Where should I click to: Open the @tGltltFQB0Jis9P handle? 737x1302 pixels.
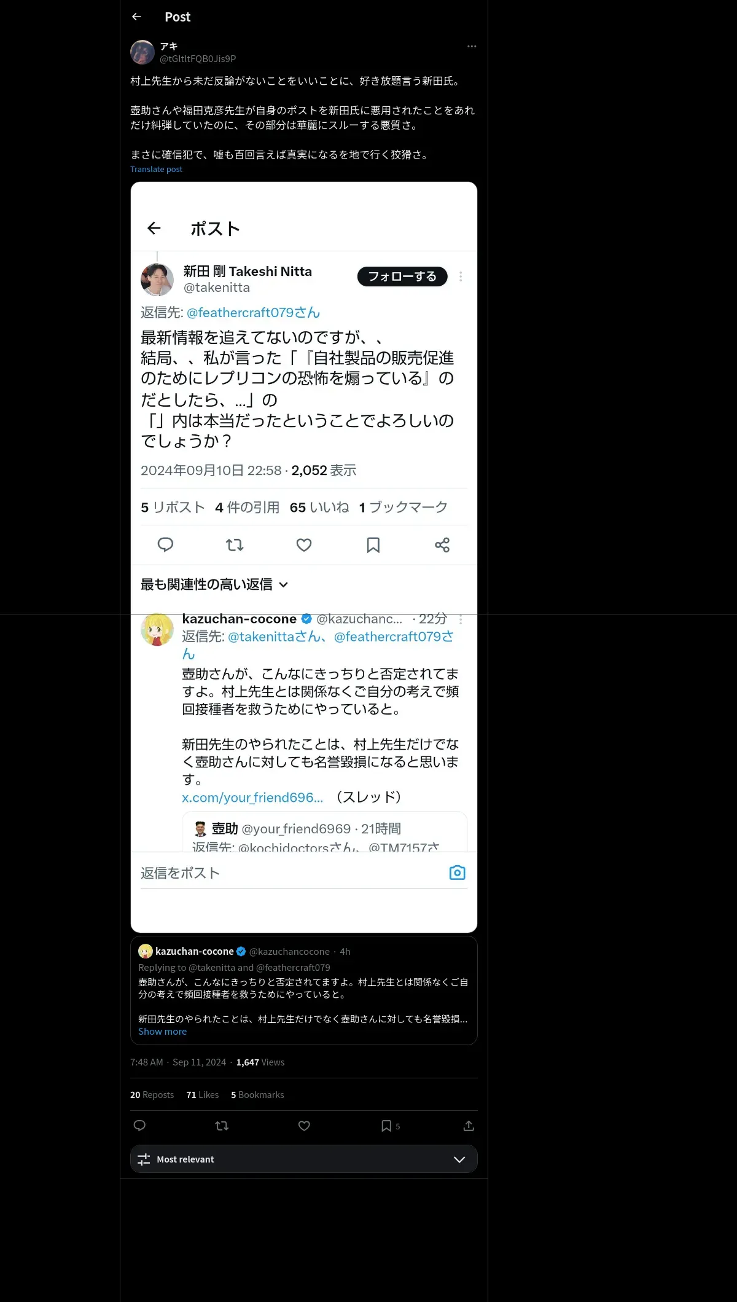[198, 58]
